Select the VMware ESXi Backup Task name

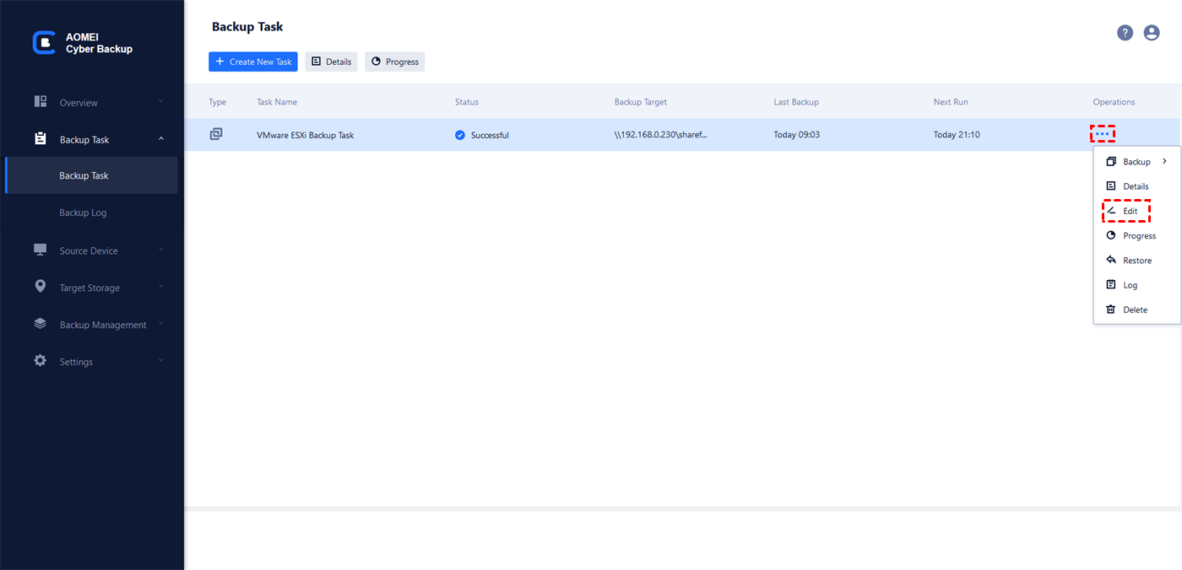(306, 135)
